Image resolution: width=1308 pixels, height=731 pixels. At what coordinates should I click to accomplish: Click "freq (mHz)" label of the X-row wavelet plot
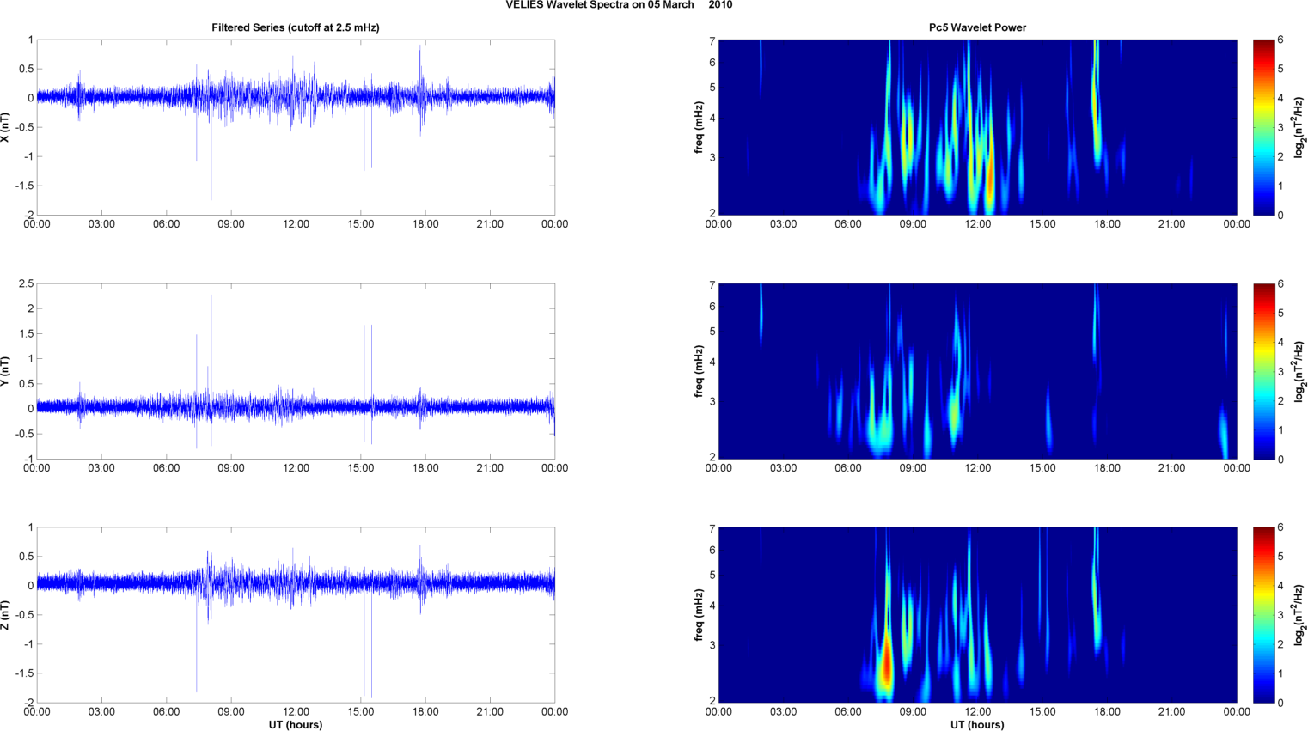coord(700,127)
